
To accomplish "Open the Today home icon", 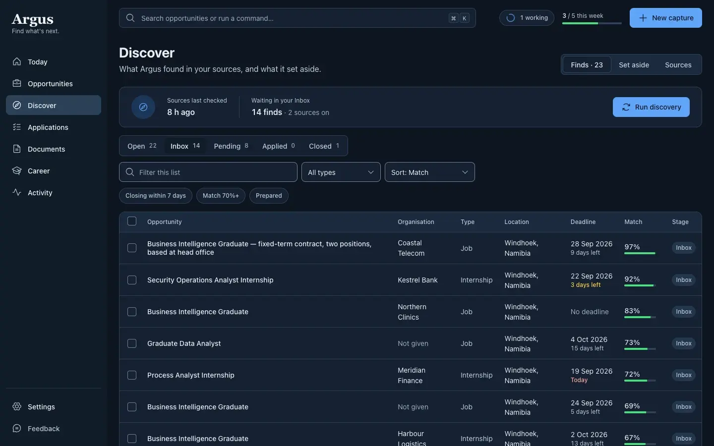I will (17, 61).
